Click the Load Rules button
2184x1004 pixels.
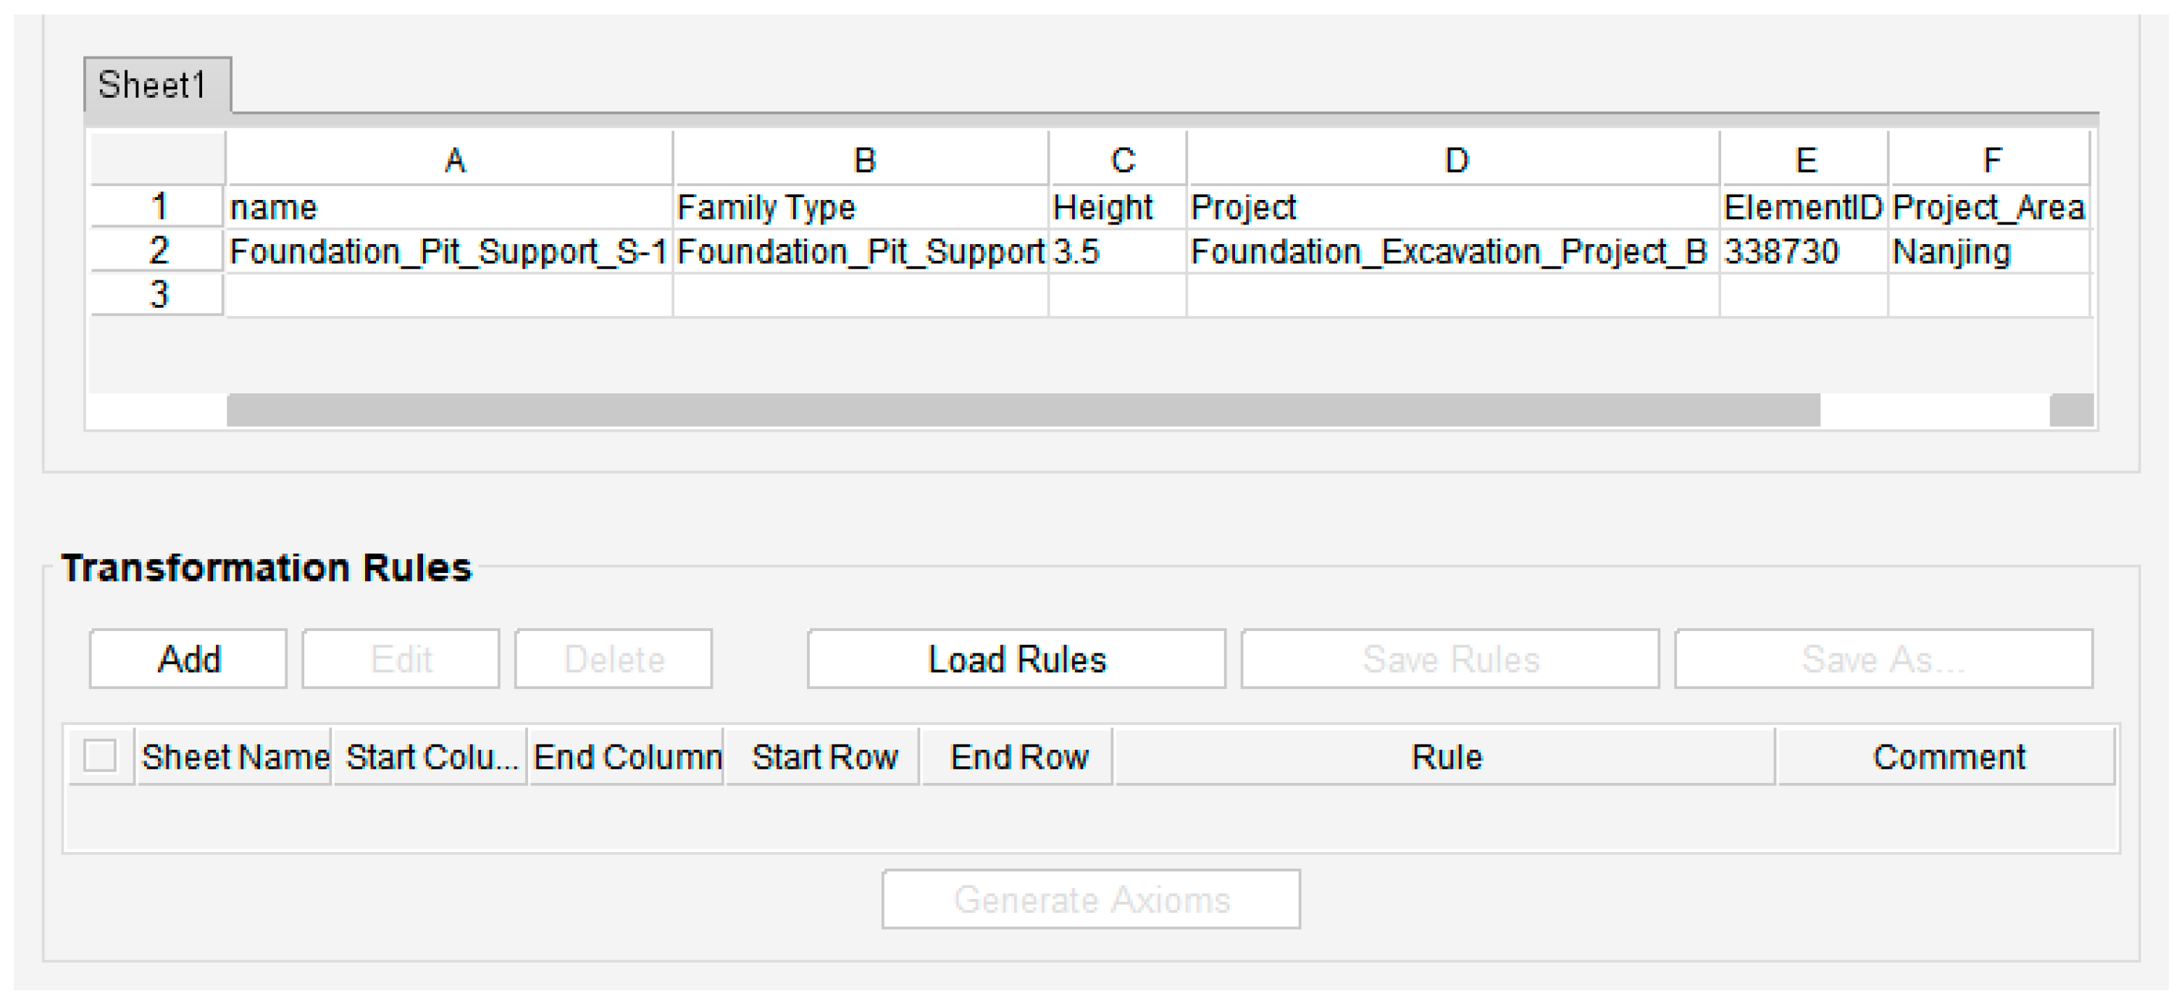tap(1016, 659)
